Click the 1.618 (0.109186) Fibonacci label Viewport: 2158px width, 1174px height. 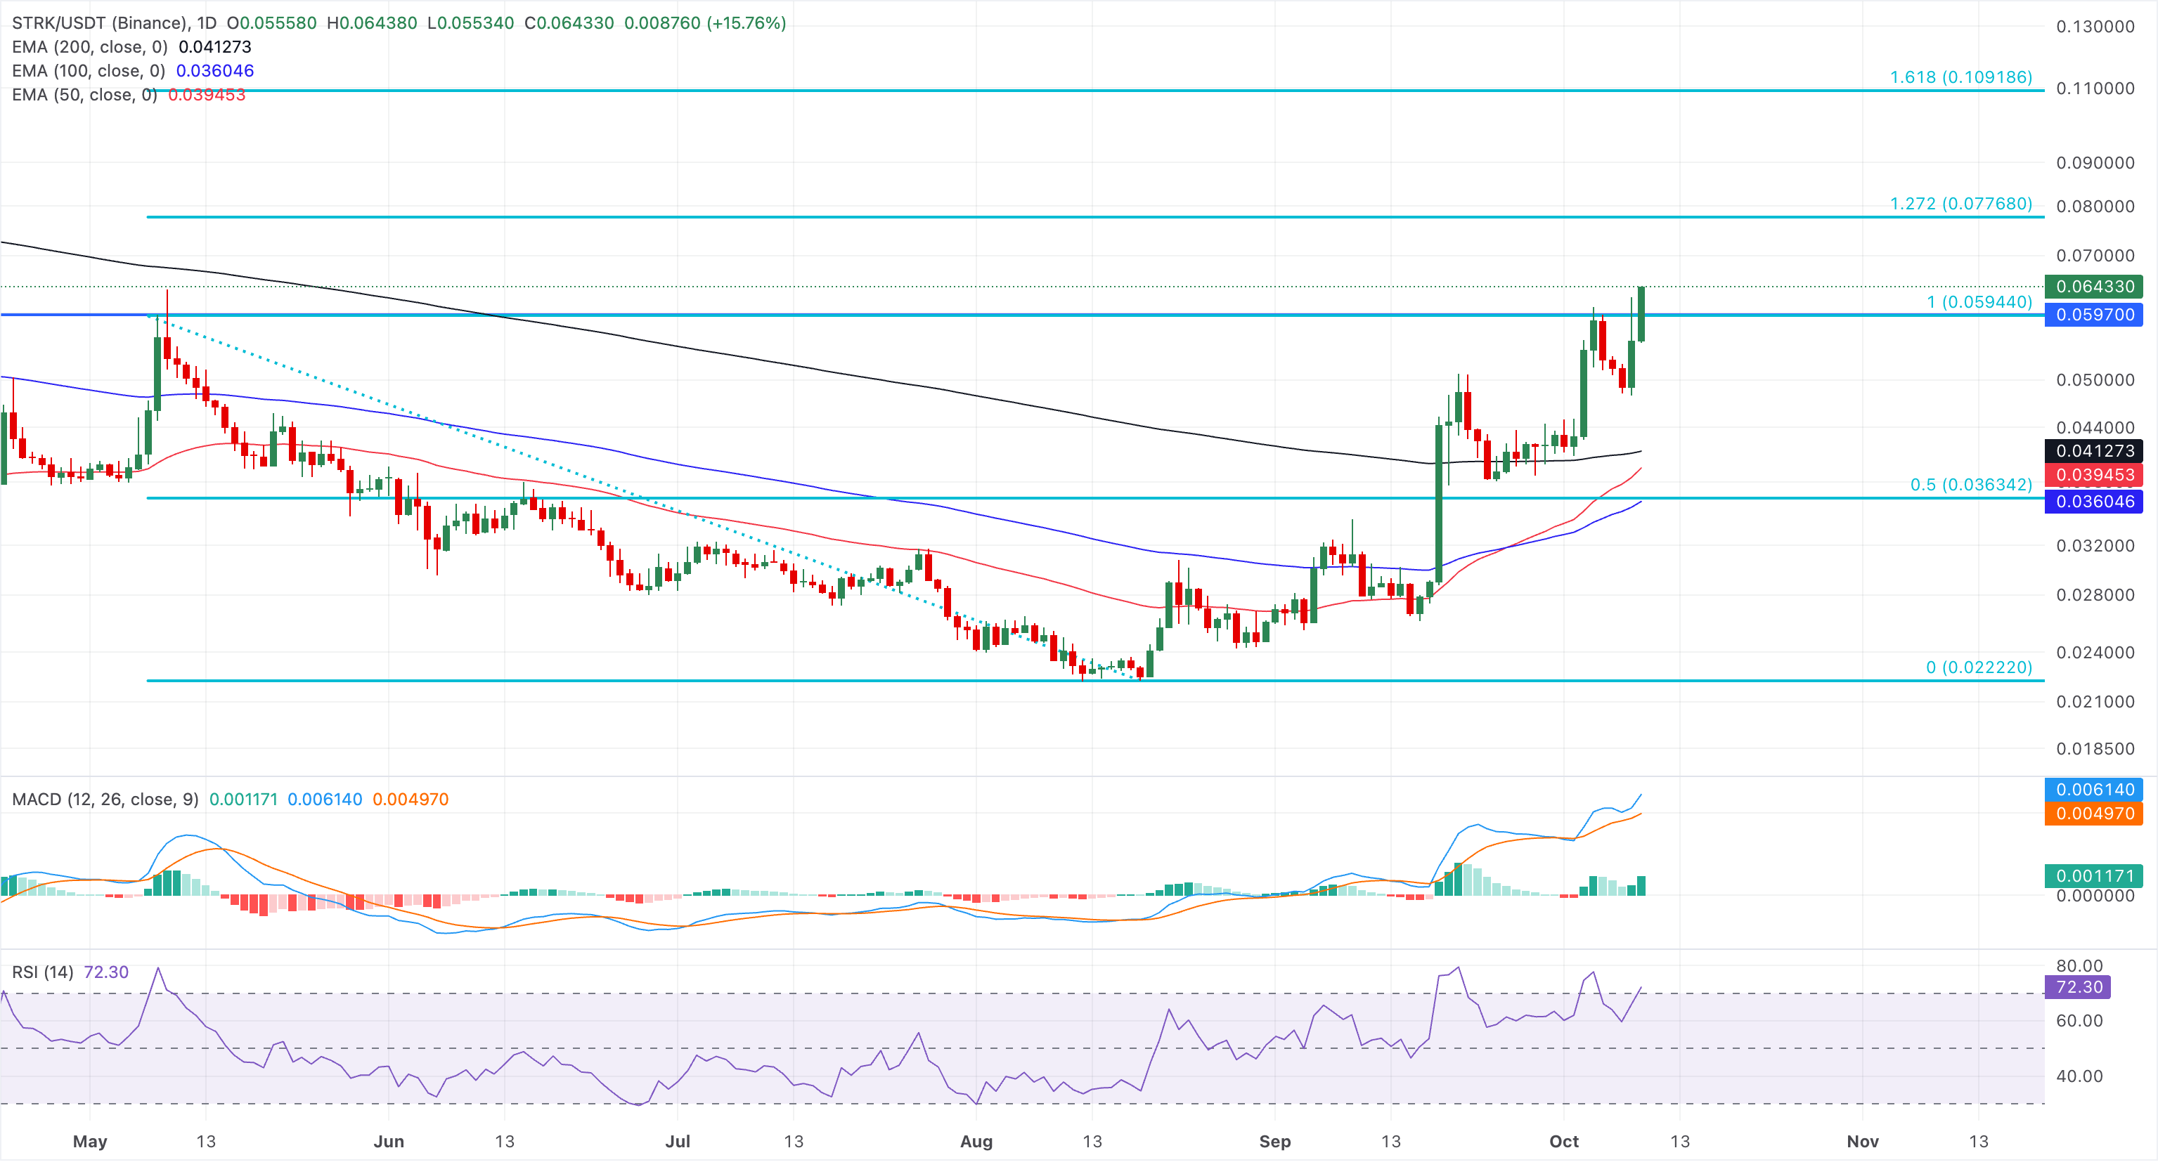tap(1961, 77)
